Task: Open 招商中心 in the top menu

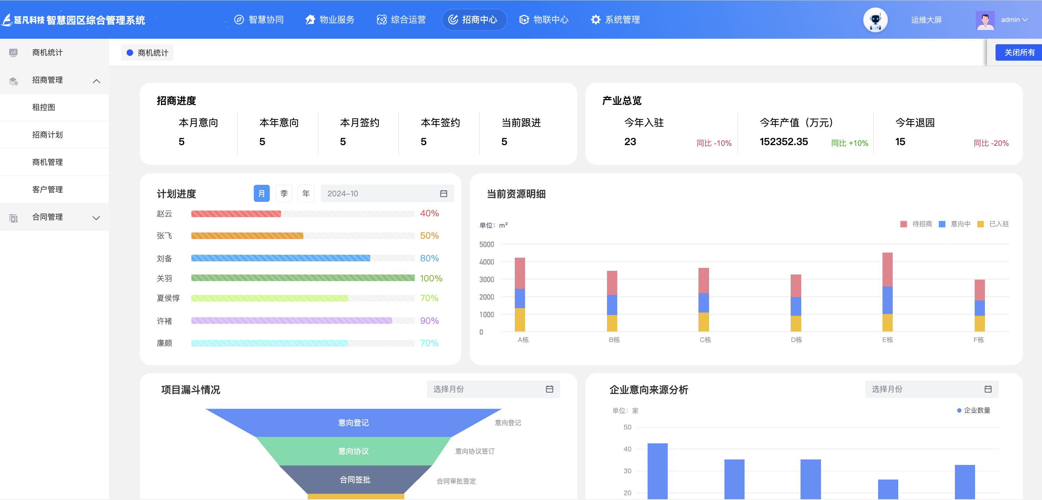Action: [x=474, y=20]
